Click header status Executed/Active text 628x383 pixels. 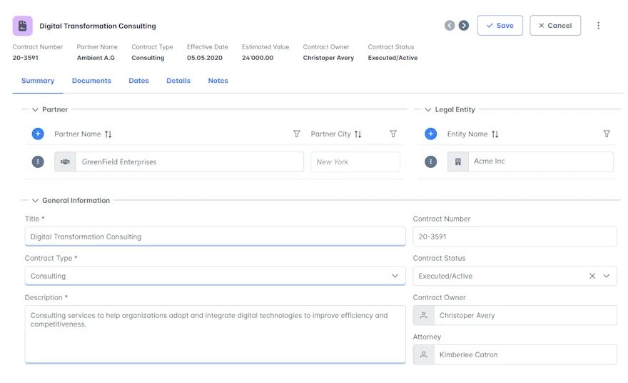click(392, 58)
